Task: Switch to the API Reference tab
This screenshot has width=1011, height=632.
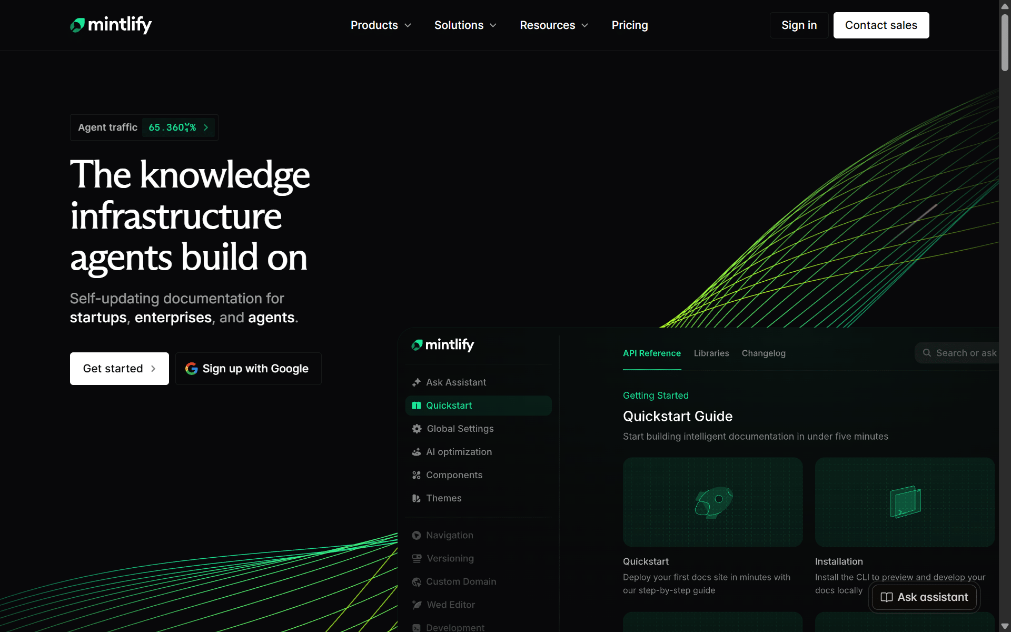Action: pyautogui.click(x=652, y=353)
